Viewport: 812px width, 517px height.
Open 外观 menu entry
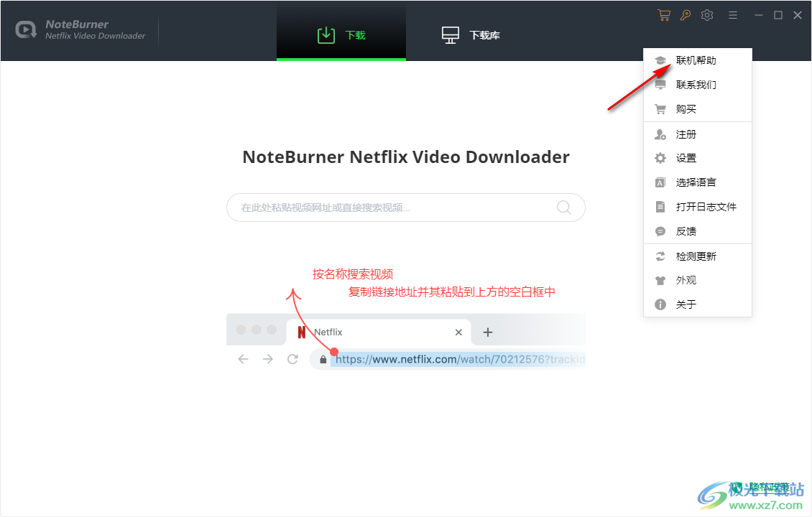[698, 281]
